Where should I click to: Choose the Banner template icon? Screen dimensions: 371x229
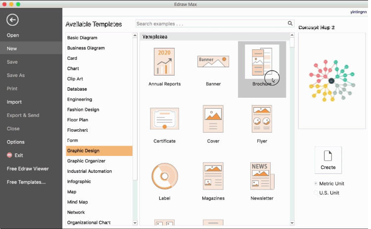coord(213,62)
